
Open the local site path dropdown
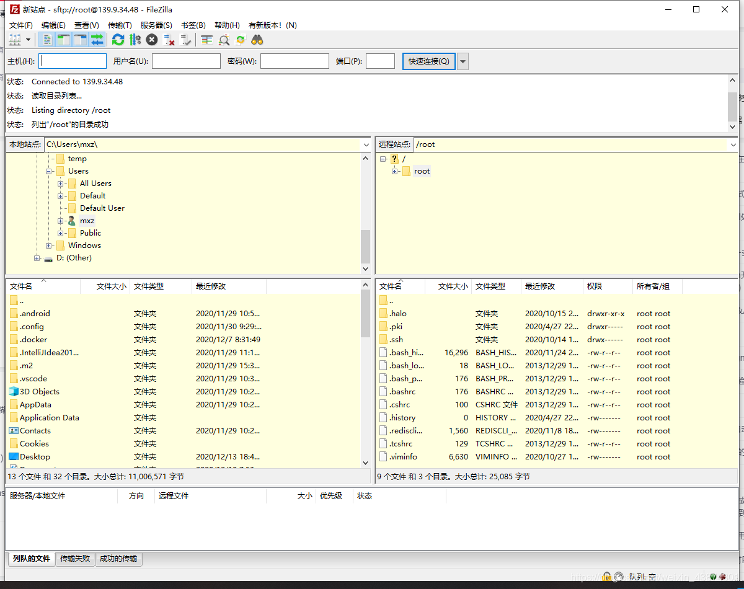[x=366, y=144]
